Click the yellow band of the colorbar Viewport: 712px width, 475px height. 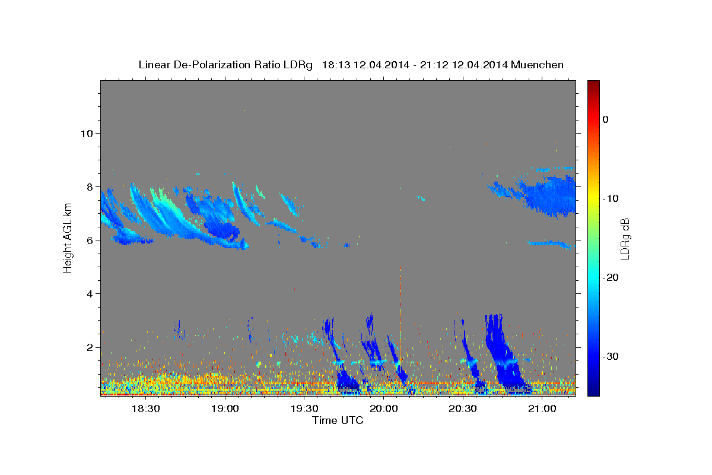(x=593, y=196)
